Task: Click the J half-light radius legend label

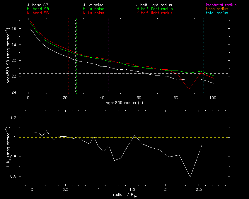Action: (x=154, y=5)
